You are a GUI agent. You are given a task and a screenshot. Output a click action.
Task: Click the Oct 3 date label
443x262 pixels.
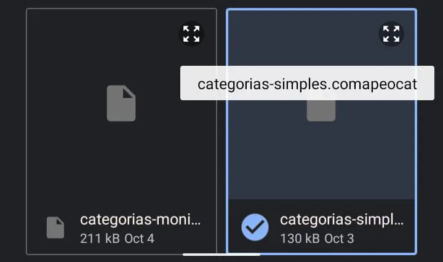click(339, 238)
